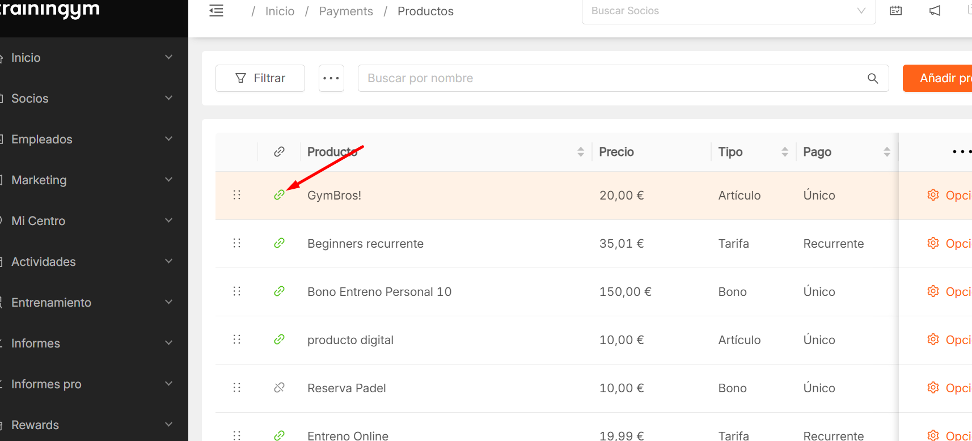The height and width of the screenshot is (441, 972).
Task: Click the gear icon on producto digital row
Action: point(933,340)
